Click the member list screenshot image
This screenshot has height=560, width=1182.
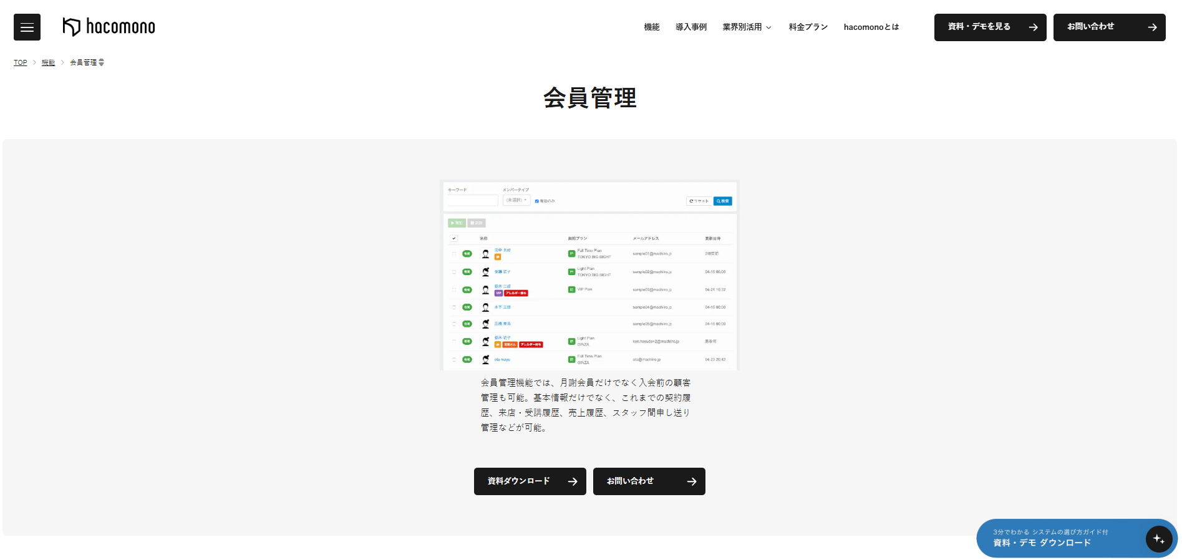pyautogui.click(x=589, y=275)
